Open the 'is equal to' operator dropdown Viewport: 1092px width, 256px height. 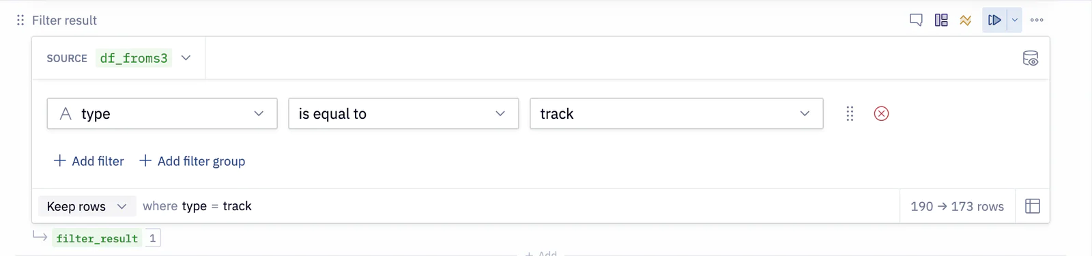point(403,113)
